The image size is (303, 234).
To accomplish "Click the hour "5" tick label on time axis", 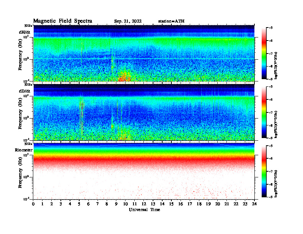I will [79, 204].
